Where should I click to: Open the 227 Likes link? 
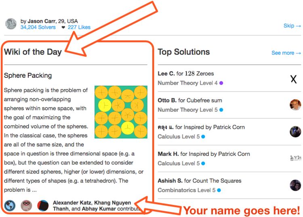79,27
